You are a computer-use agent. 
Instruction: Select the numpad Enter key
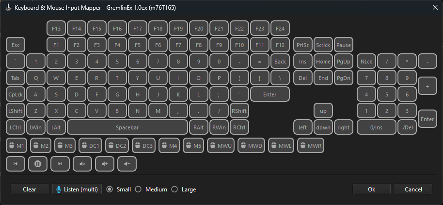pyautogui.click(x=427, y=119)
